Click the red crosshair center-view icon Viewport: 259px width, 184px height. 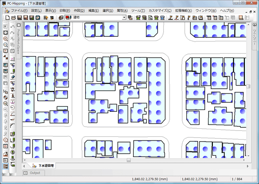(6, 51)
